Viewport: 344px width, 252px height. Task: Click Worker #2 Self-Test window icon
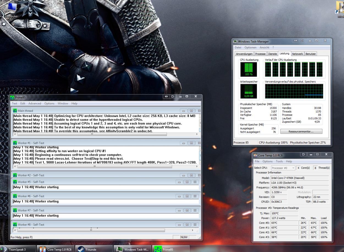(15, 175)
